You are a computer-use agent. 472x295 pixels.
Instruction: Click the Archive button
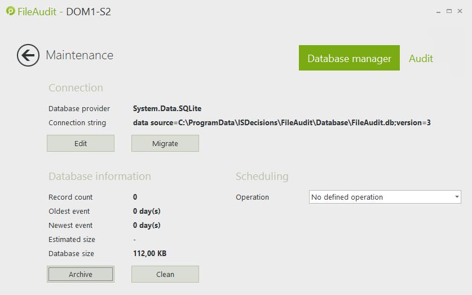coord(81,274)
